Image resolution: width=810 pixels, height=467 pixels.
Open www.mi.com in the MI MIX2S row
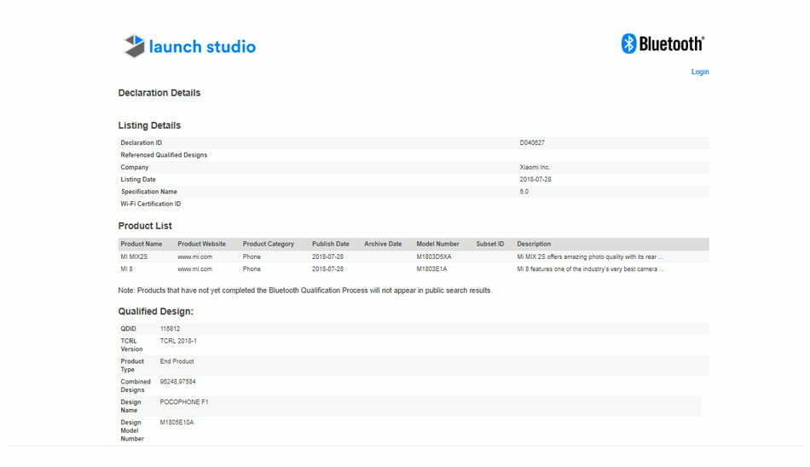194,257
